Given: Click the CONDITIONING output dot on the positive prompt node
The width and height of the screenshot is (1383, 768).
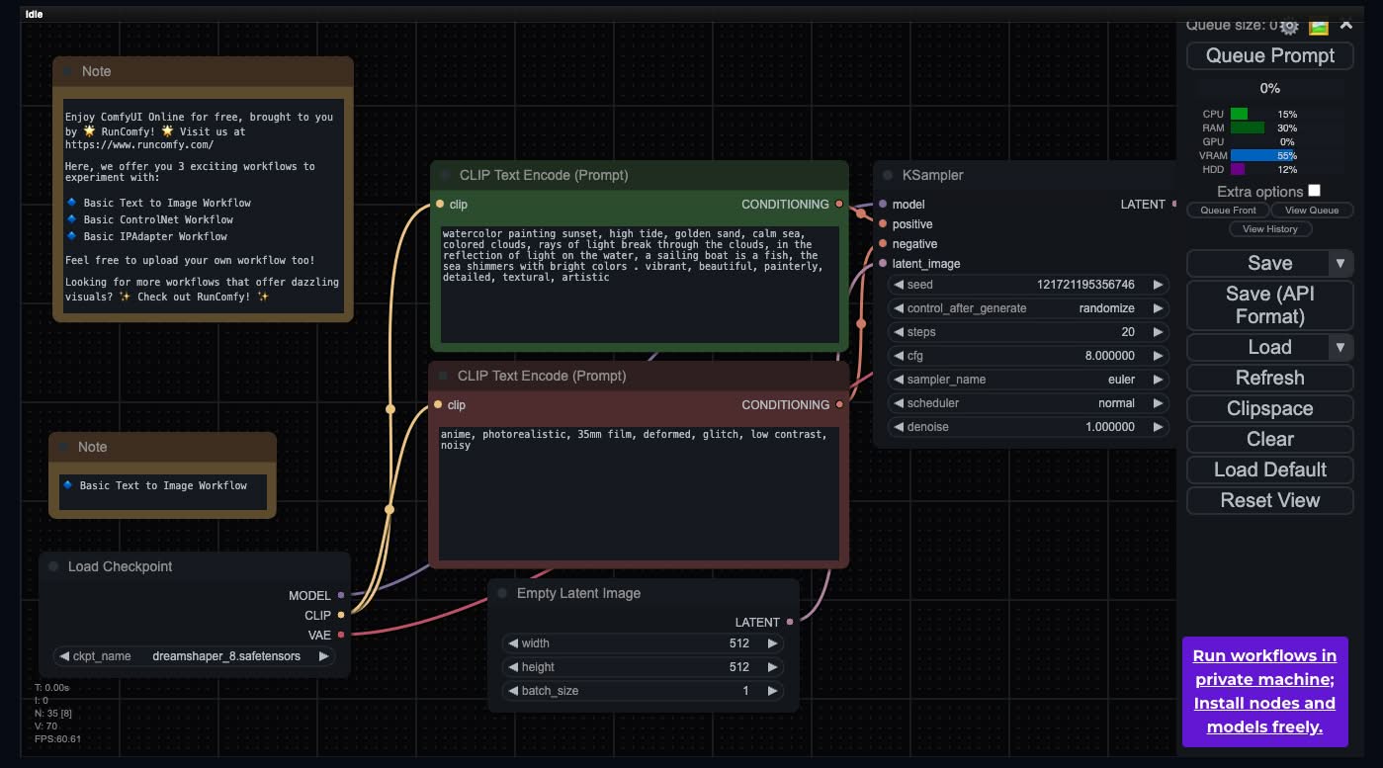Looking at the screenshot, I should click(839, 205).
